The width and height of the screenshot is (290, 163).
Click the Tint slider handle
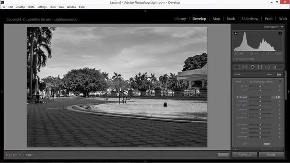(260, 90)
